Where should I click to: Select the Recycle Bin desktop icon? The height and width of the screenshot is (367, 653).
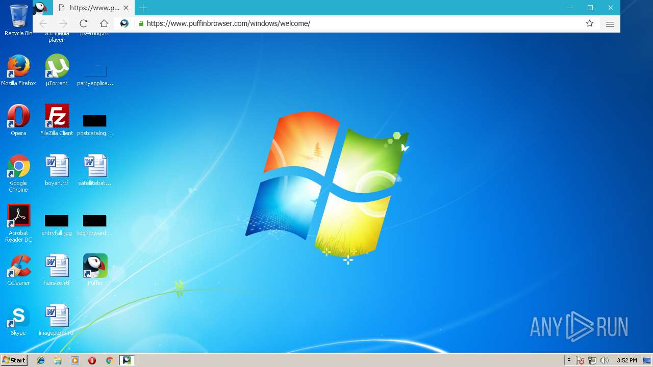pyautogui.click(x=18, y=20)
